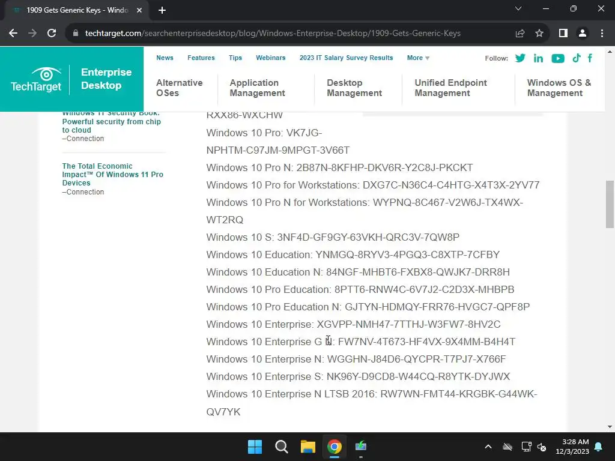This screenshot has height=461, width=615.
Task: Open Windows OS & Management category
Action: click(x=559, y=88)
